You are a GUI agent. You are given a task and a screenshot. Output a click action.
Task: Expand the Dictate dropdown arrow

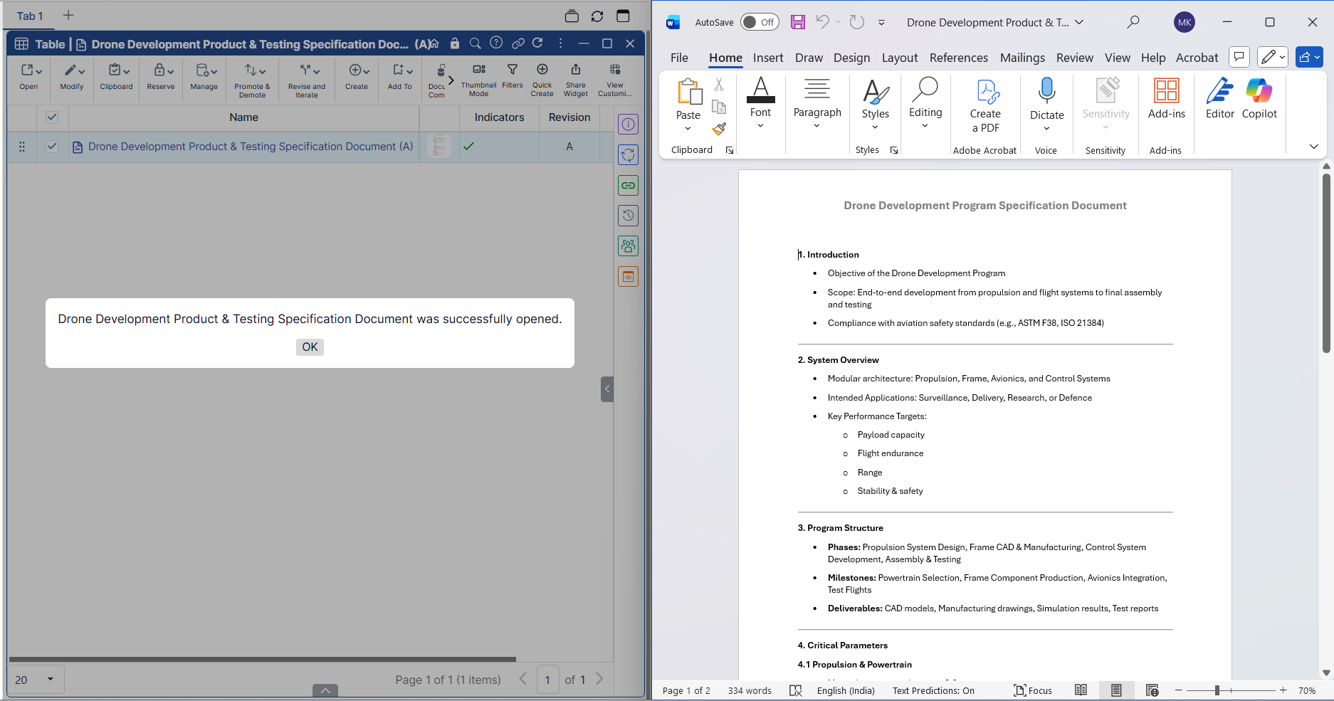(x=1046, y=129)
